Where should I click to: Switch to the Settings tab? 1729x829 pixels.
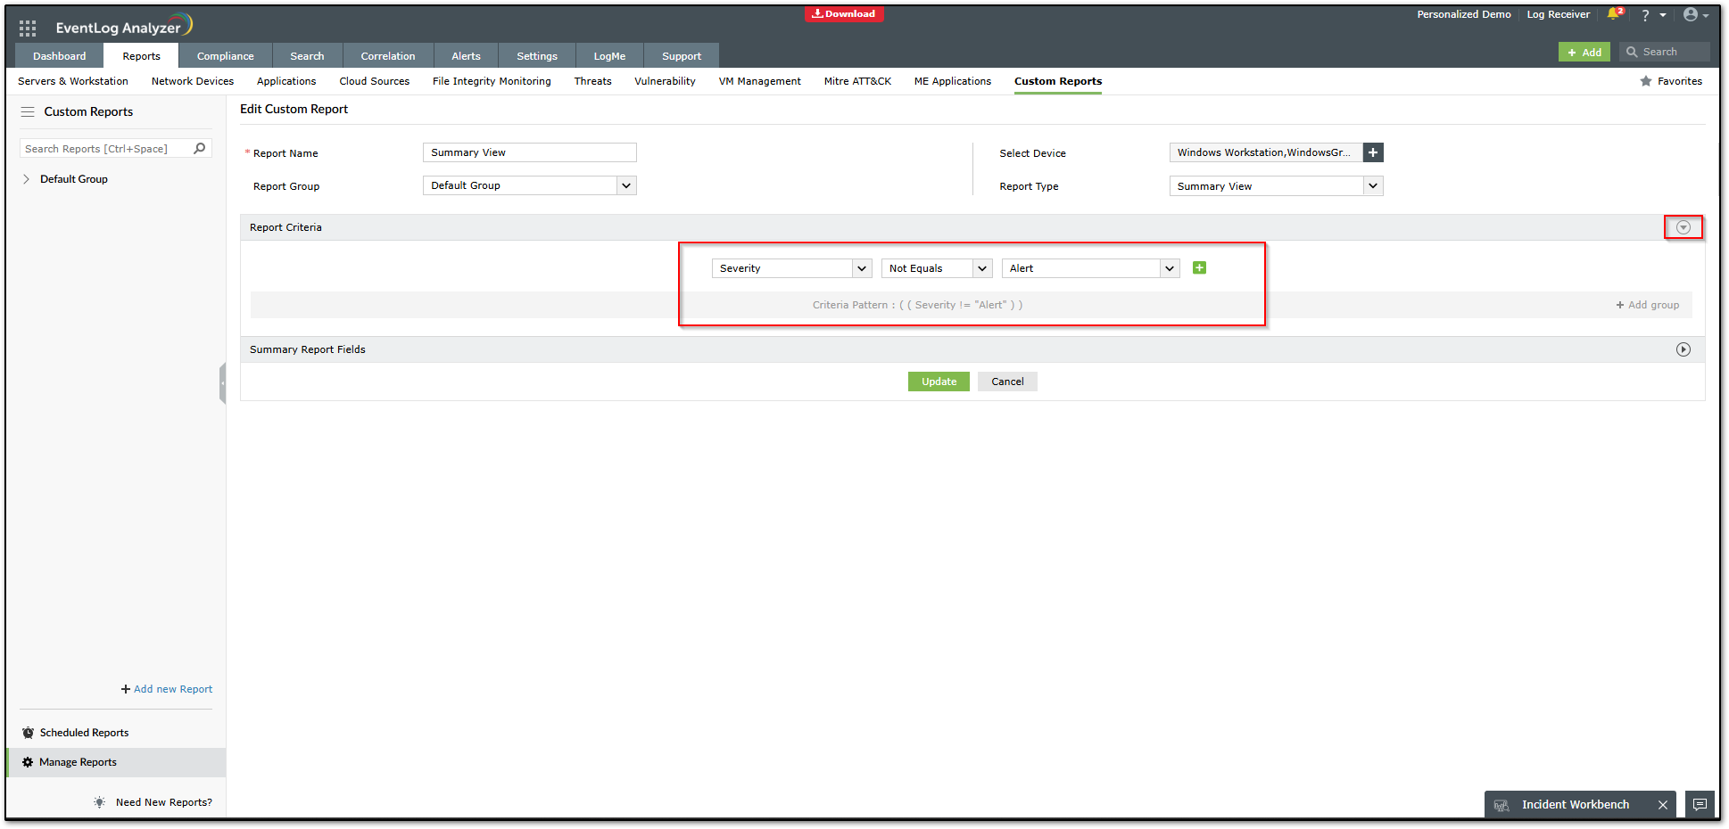click(x=537, y=56)
